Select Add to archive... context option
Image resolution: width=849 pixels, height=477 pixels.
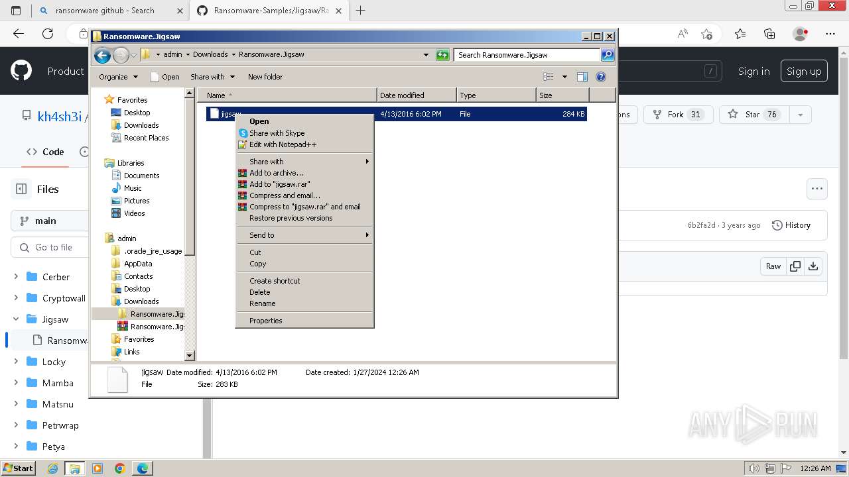[x=305, y=173]
